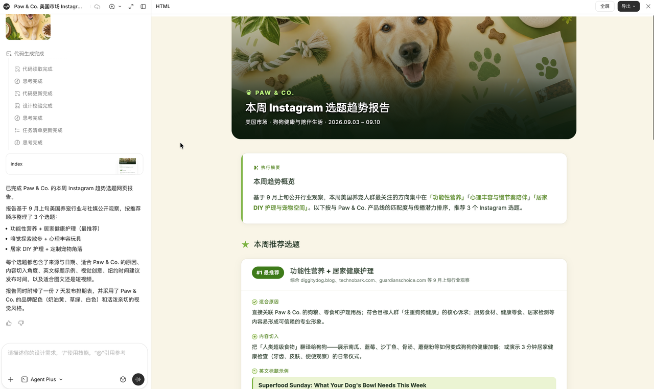Viewport: 654px width, 389px height.
Task: Start voice input with the waveform button
Action: coord(138,379)
